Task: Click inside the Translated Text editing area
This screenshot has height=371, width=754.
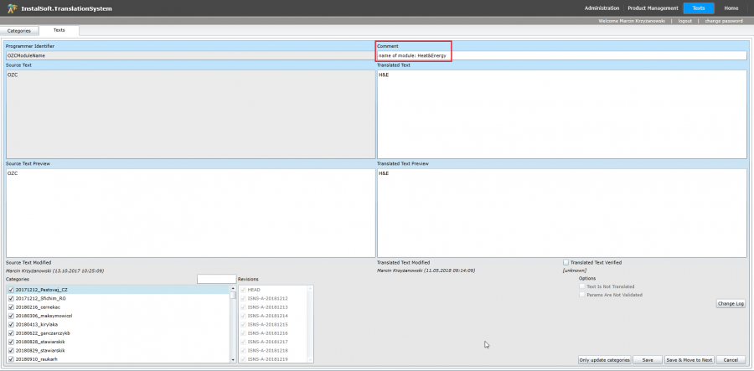Action: [x=561, y=113]
